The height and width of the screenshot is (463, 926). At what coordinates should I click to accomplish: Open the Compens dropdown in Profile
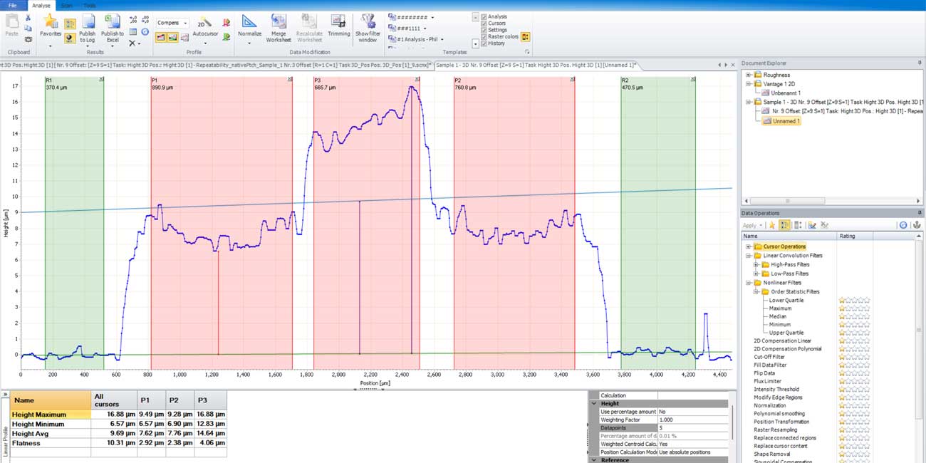[x=172, y=23]
